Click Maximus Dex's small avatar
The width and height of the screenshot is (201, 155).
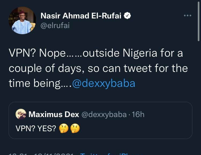click(21, 114)
